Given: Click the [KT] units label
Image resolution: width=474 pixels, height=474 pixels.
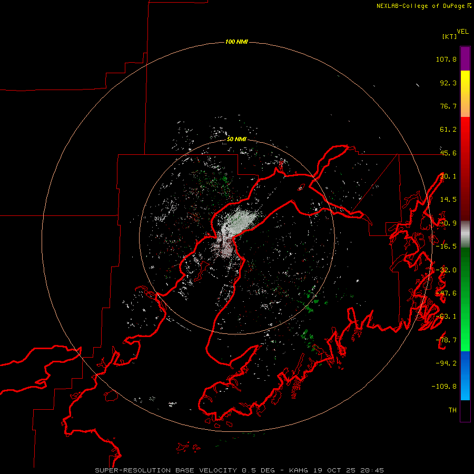Looking at the screenshot, I should (x=449, y=36).
